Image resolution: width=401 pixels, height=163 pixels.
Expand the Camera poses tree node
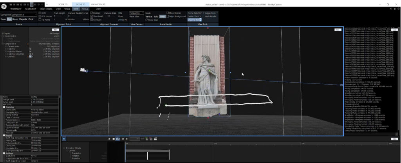[x=5, y=46]
